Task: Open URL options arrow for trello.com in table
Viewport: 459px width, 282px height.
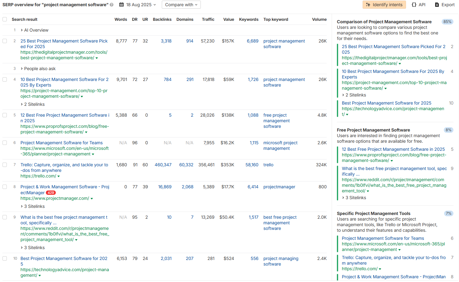Action: tap(59, 177)
